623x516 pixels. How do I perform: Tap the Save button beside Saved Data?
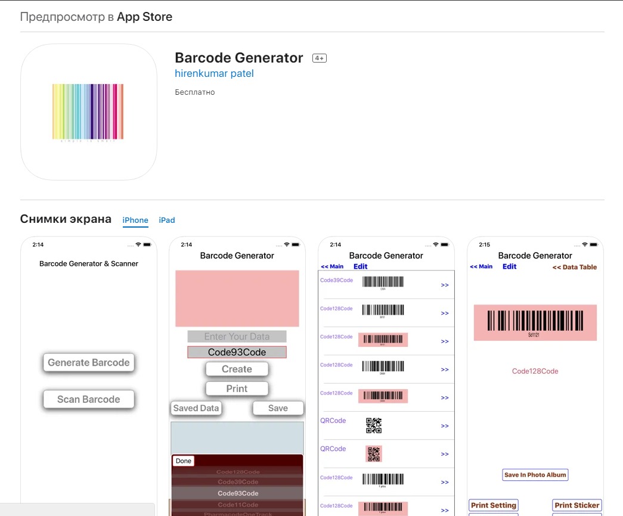coord(278,408)
